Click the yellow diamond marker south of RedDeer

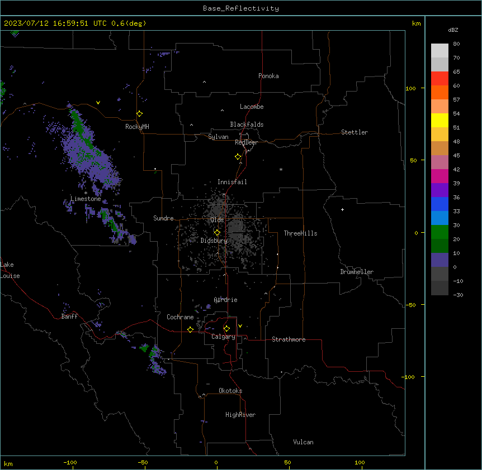pyautogui.click(x=238, y=157)
